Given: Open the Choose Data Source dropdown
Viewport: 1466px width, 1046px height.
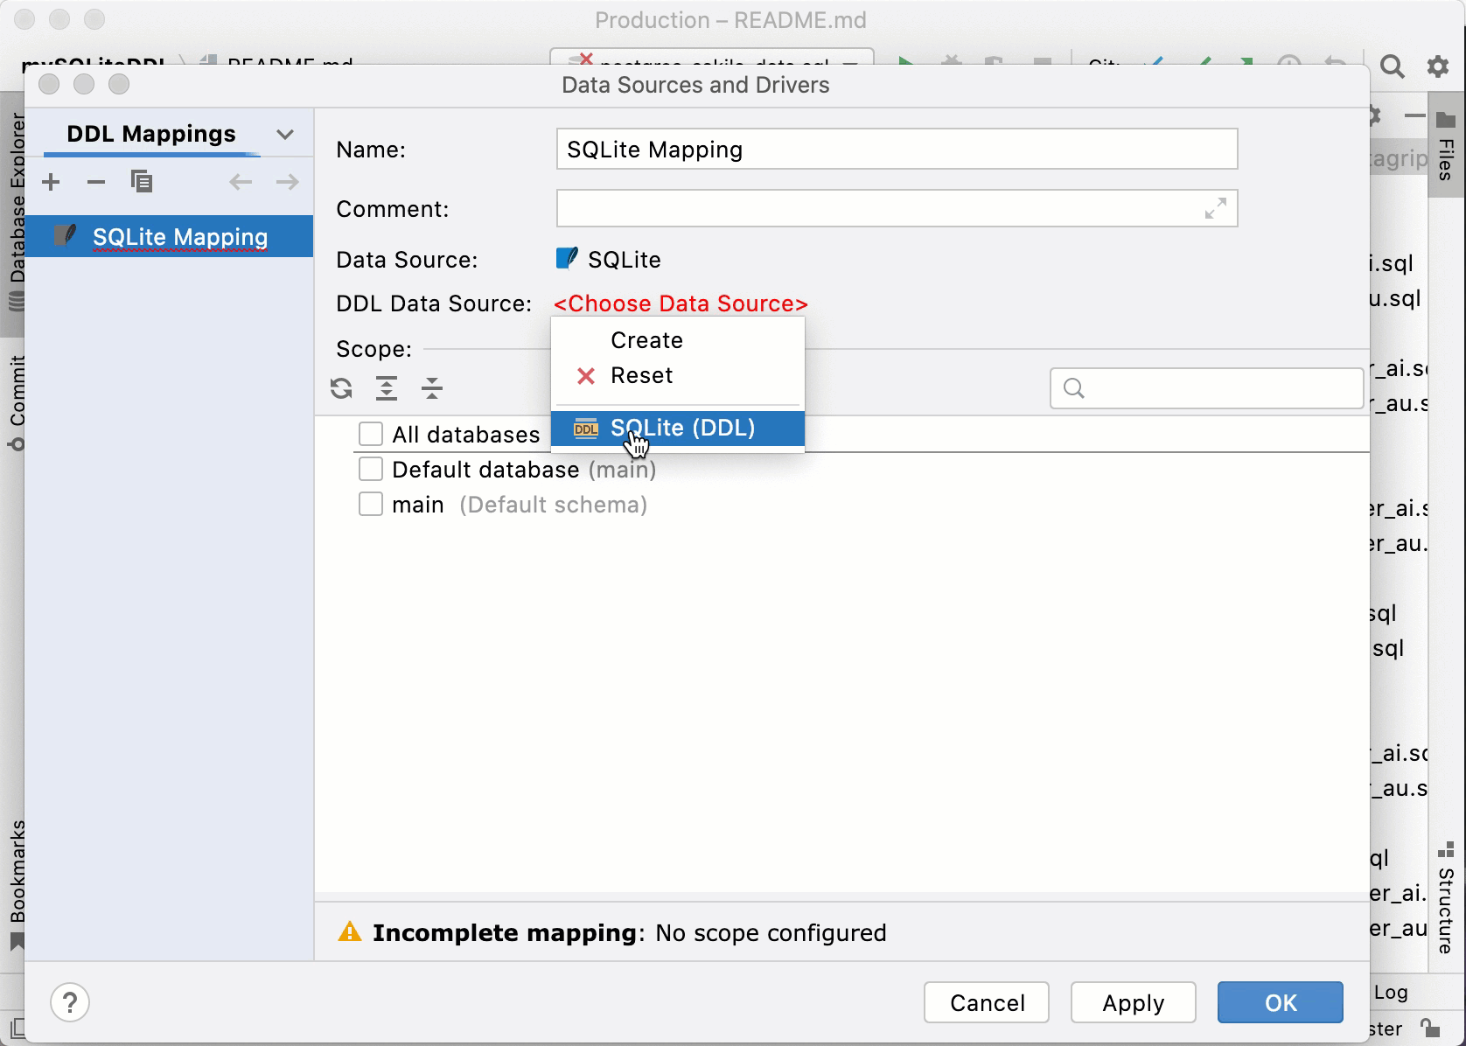Looking at the screenshot, I should [681, 303].
